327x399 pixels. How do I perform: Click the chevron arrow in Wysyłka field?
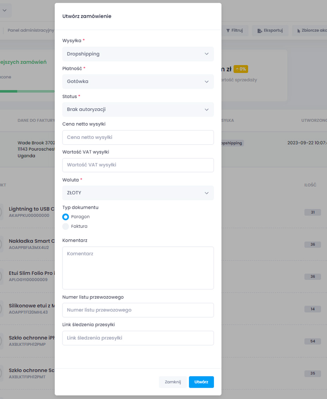[207, 54]
